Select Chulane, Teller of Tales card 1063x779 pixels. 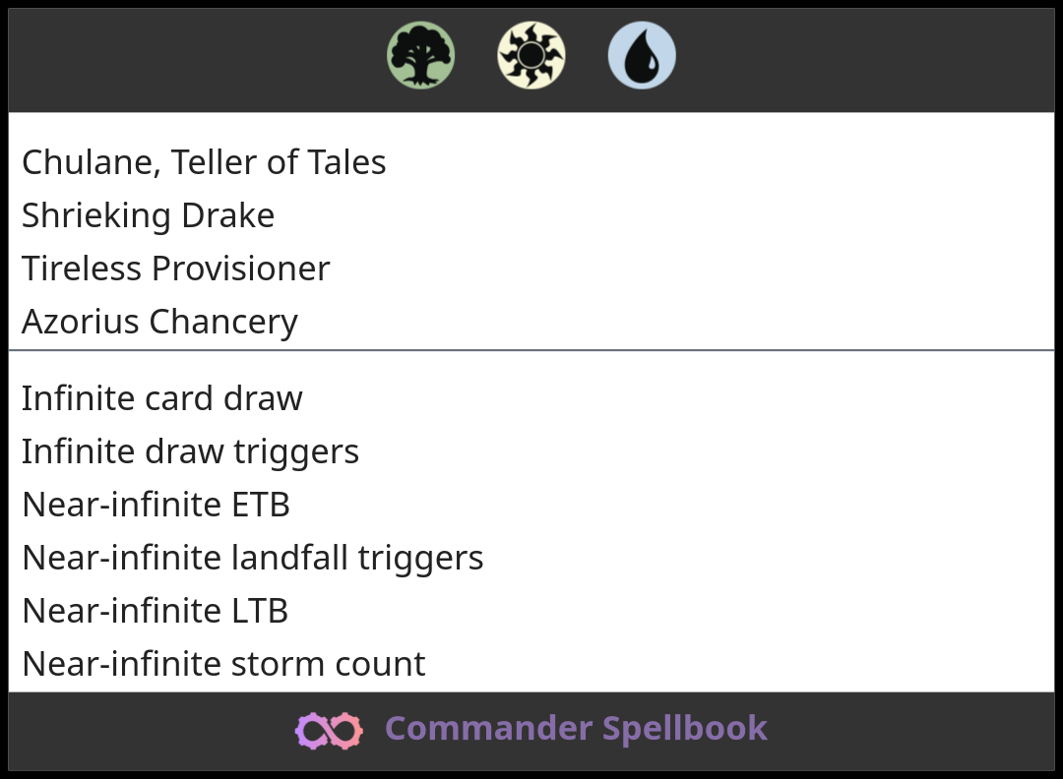(204, 162)
